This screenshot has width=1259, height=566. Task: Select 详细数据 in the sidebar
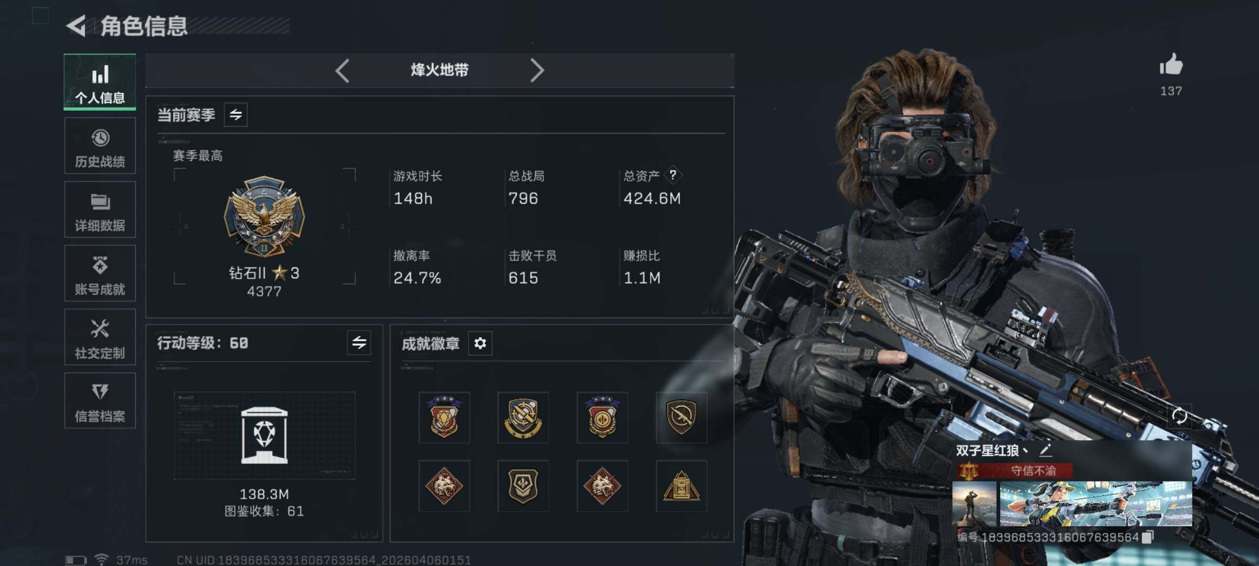pyautogui.click(x=100, y=210)
